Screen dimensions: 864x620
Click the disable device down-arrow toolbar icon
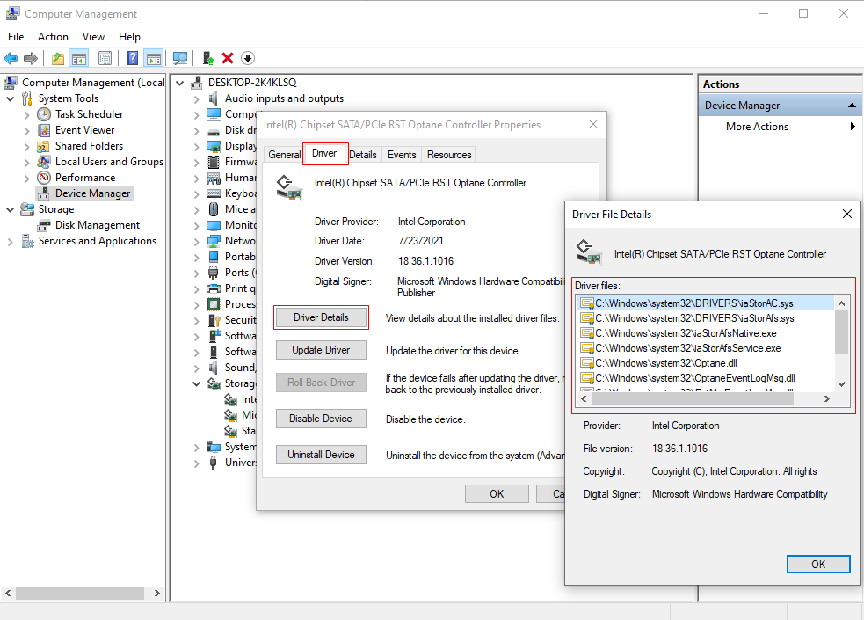247,58
